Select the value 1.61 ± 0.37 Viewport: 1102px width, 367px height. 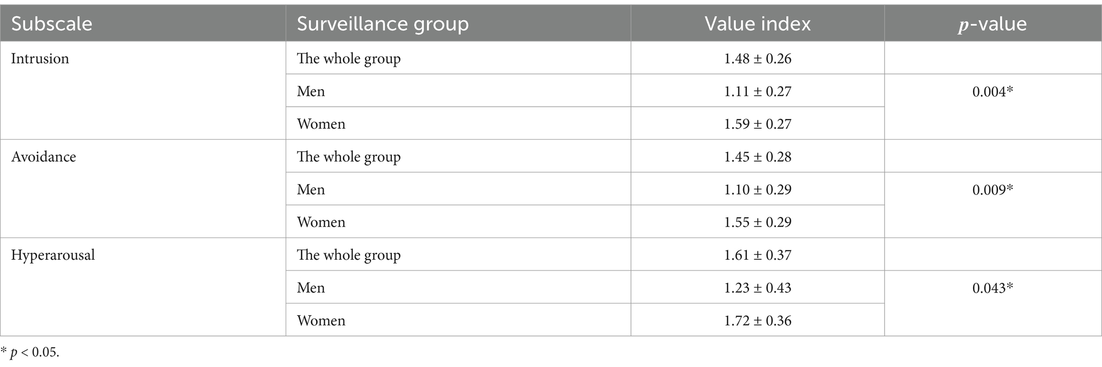[x=758, y=255]
